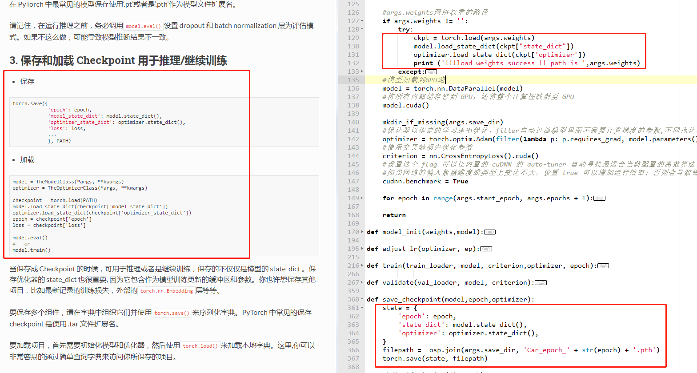Expand the fold arrow at line 149
The width and height of the screenshot is (697, 373).
[362, 198]
